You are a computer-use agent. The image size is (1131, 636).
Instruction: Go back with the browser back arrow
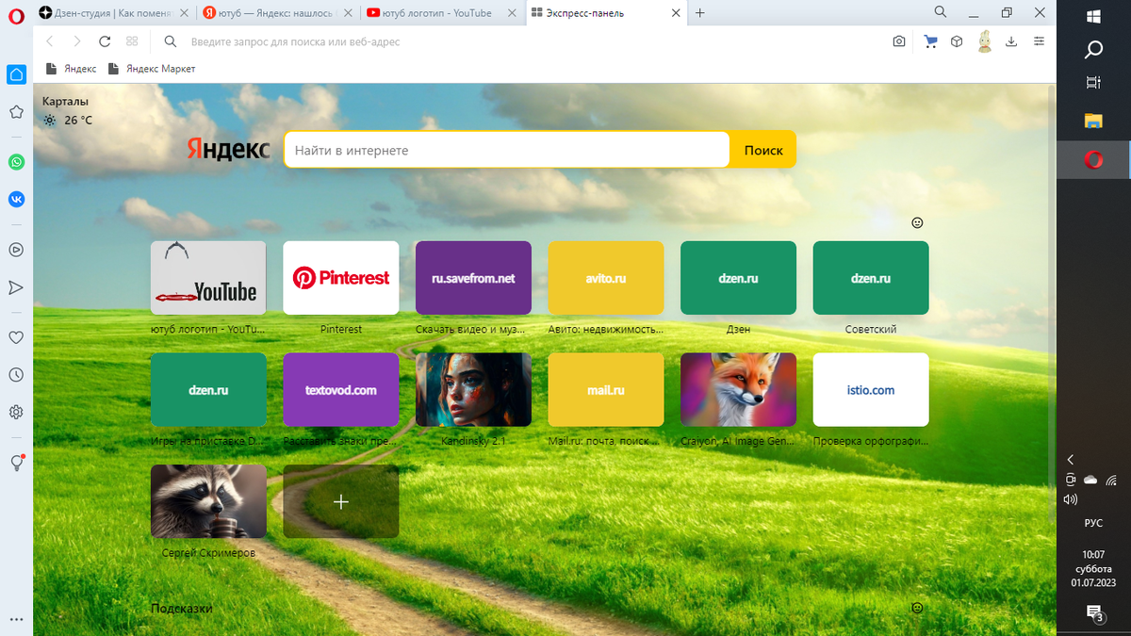(50, 41)
